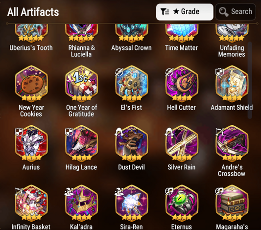Open the El's Fist artifact icon
Screen dimensions: 261x230
coord(132,84)
